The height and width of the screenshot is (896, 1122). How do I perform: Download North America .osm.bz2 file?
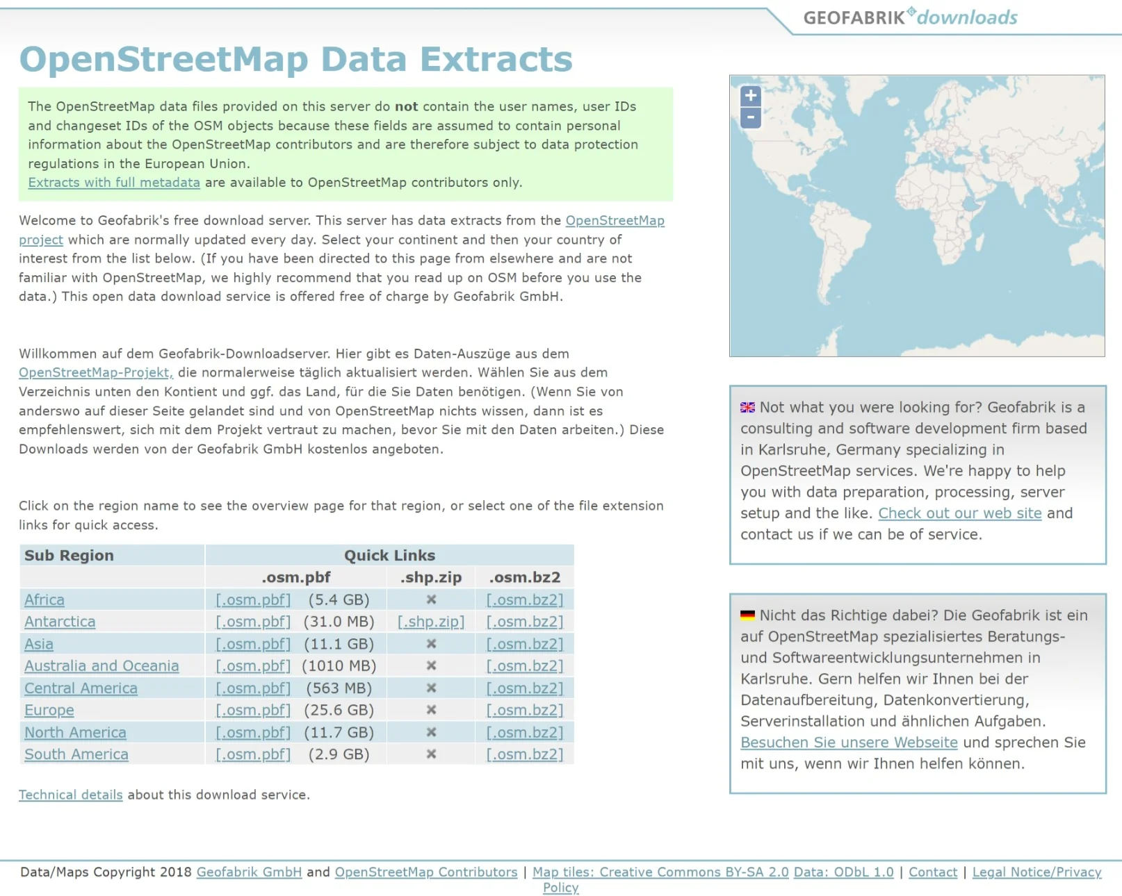pyautogui.click(x=525, y=733)
